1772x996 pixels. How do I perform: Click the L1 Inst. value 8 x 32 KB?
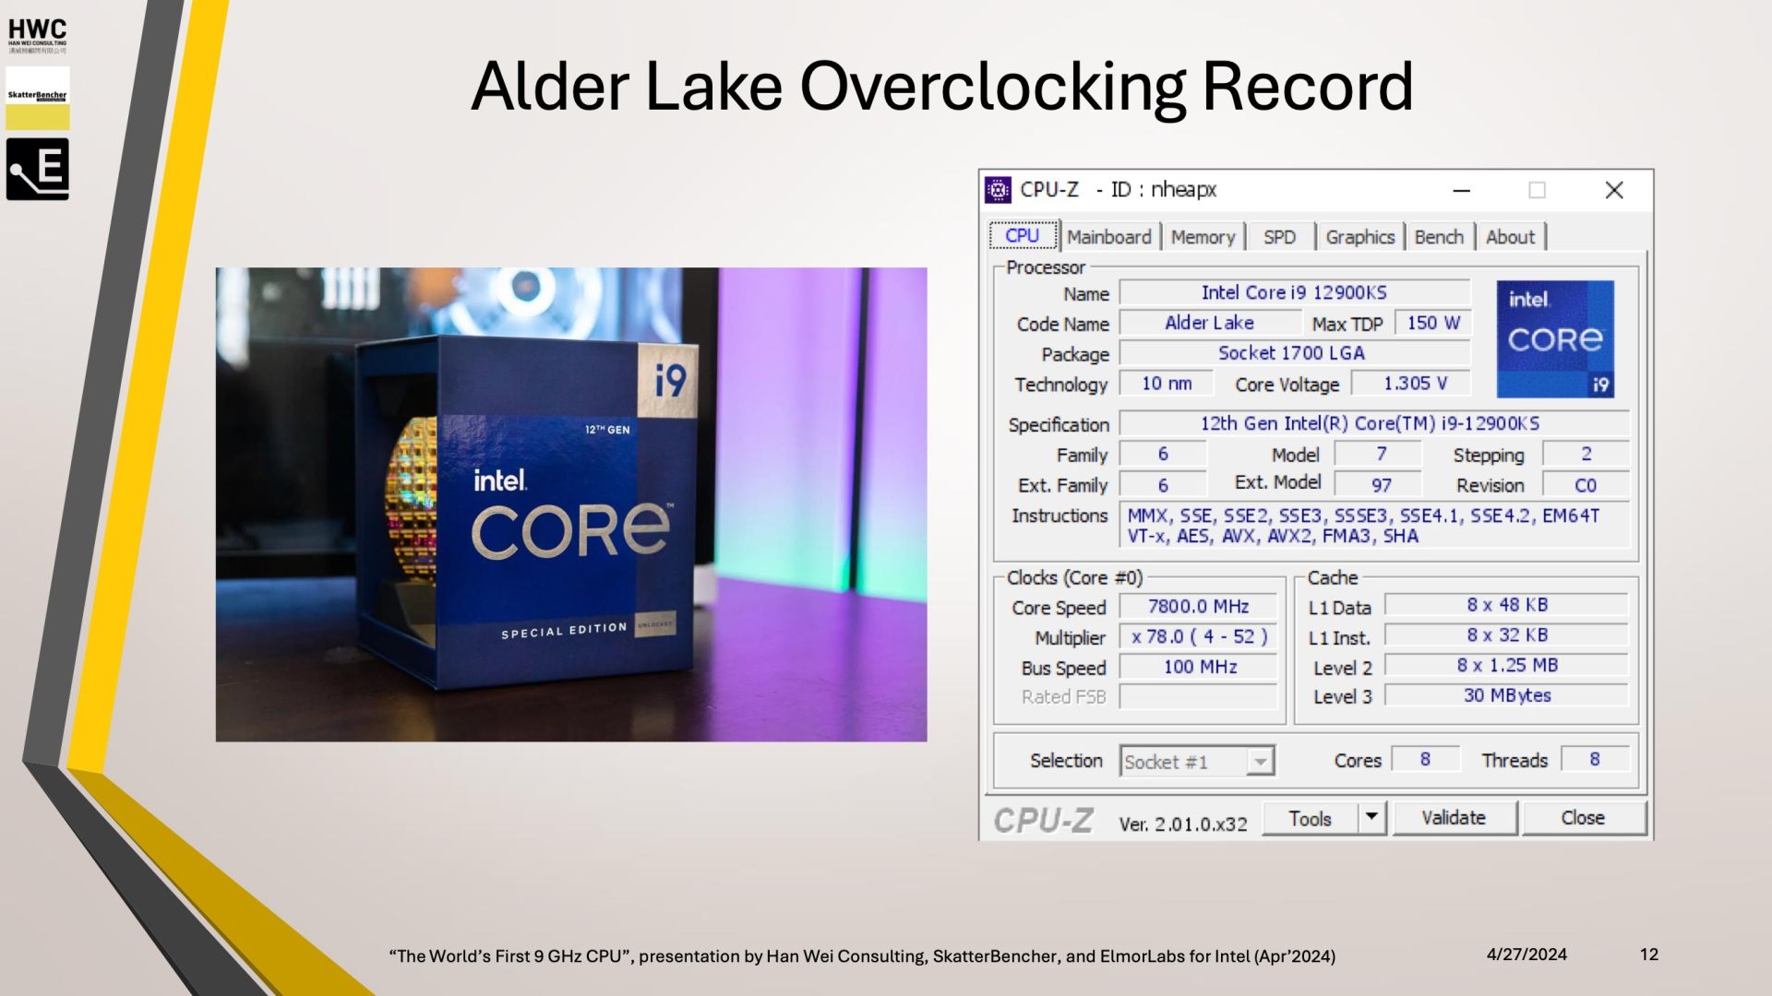click(1507, 635)
